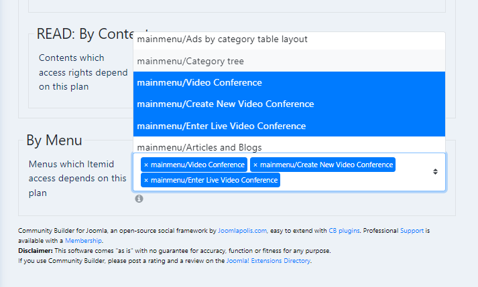
Task: Remove the mainmenu/Enter Live Video Conference tag
Action: point(146,180)
